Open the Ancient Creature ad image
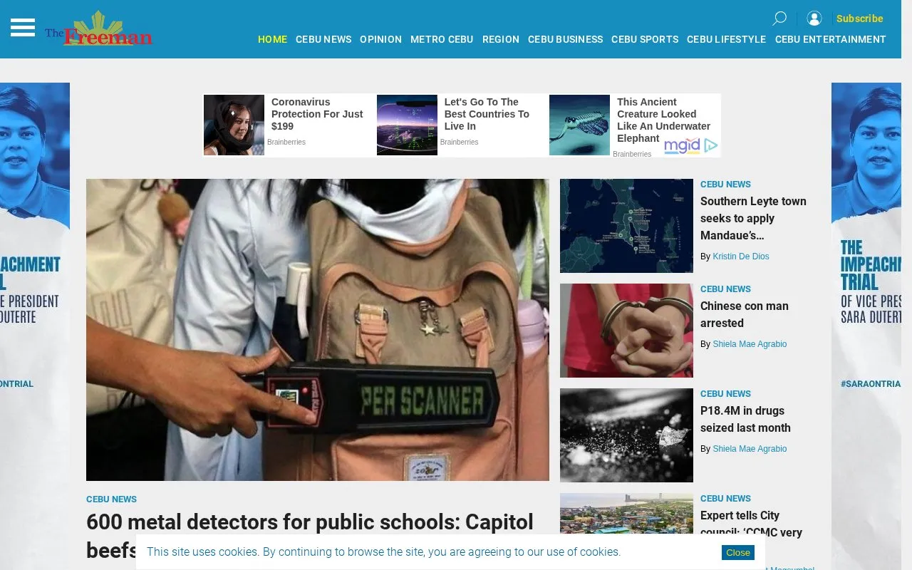912x570 pixels. click(x=579, y=125)
